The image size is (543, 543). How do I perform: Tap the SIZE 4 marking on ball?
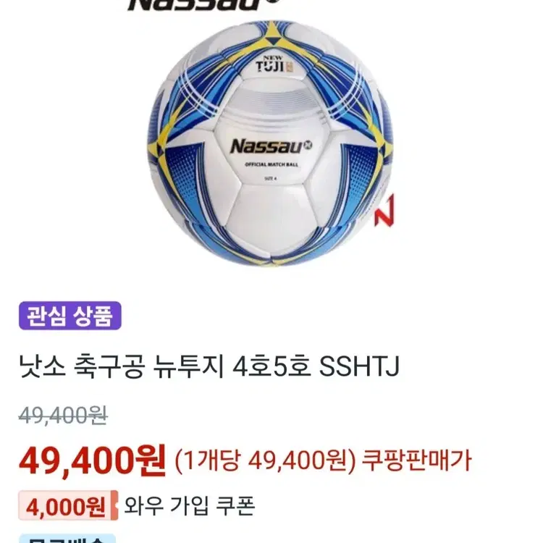point(271,179)
